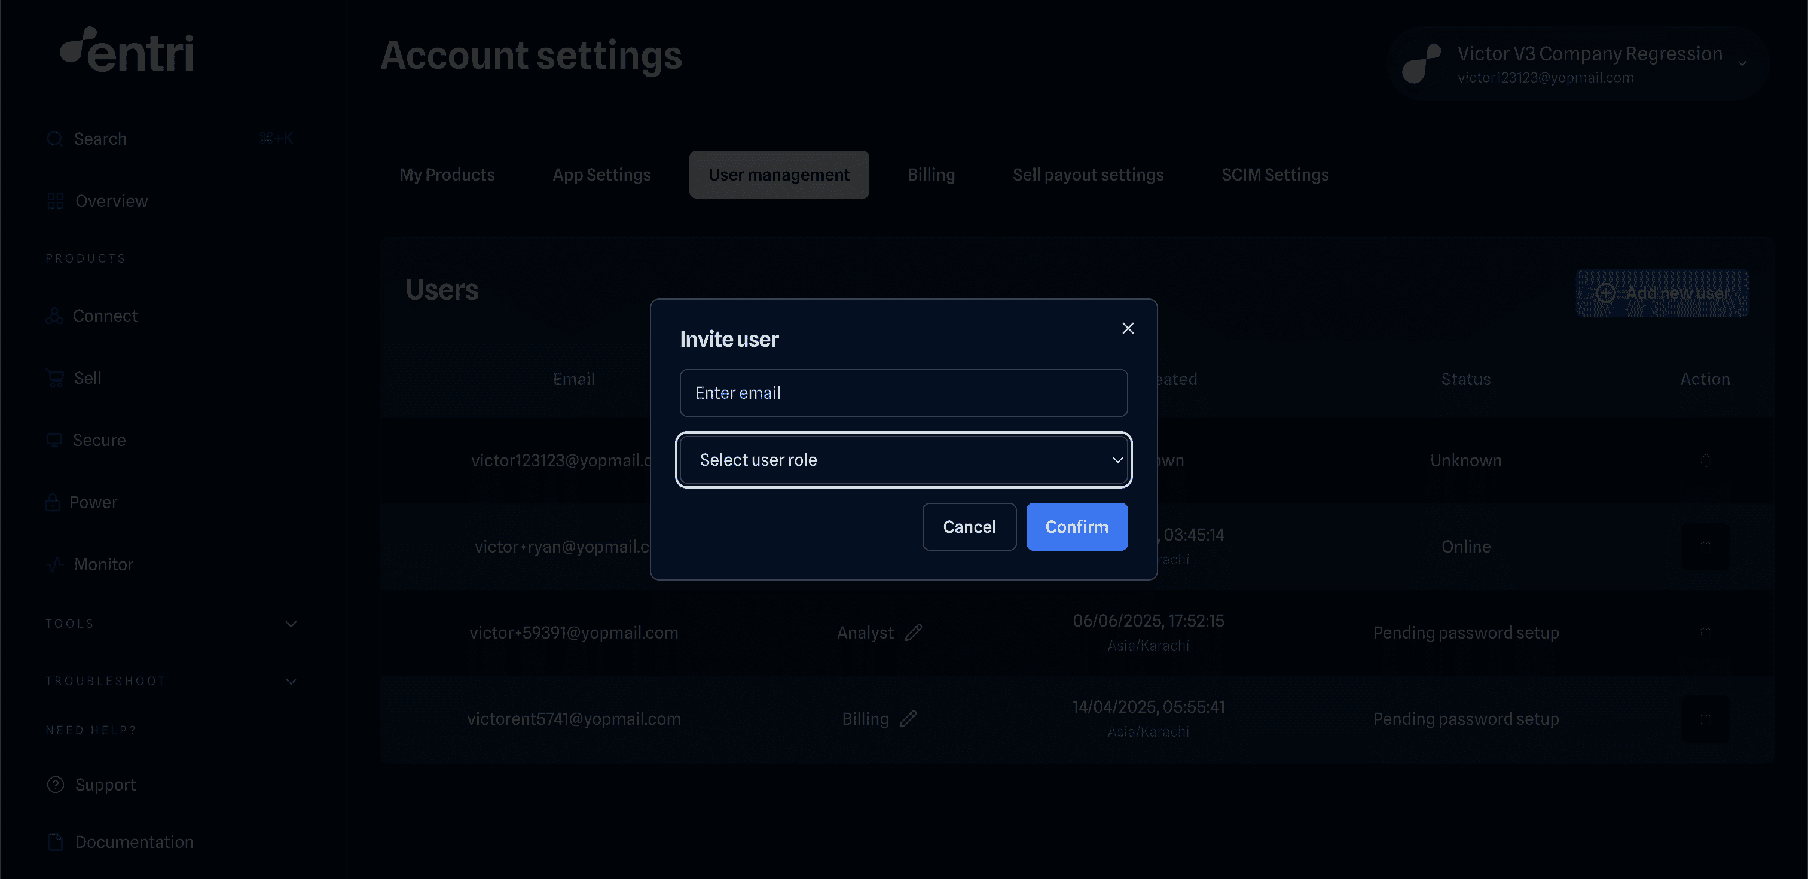1808x879 pixels.
Task: Edit the Analyst role with pencil icon
Action: pos(913,633)
